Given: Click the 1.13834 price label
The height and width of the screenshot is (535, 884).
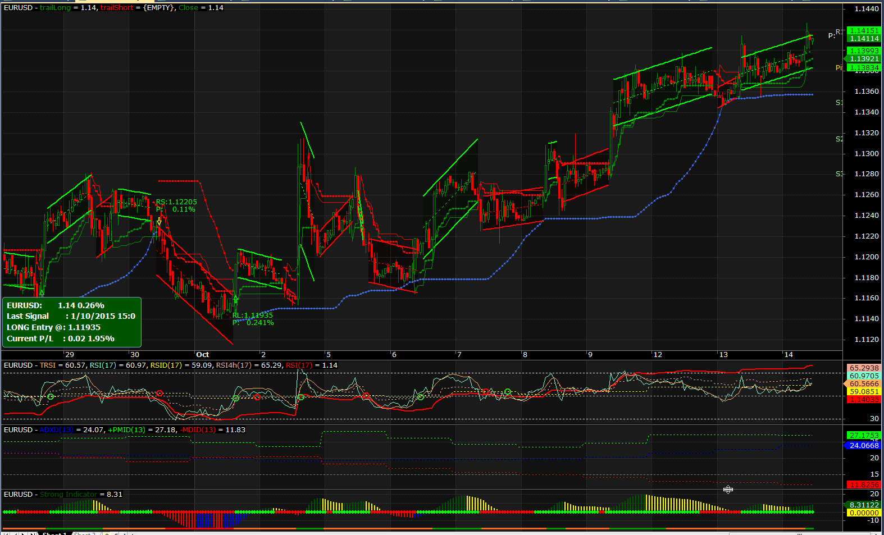Looking at the screenshot, I should 864,68.
